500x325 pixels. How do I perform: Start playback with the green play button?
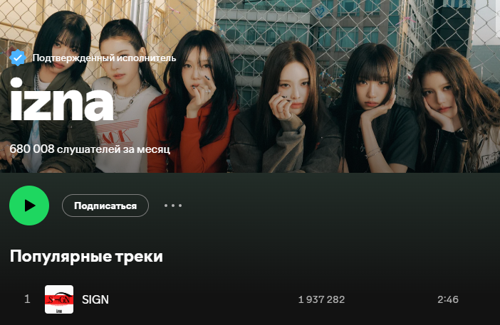coord(29,206)
